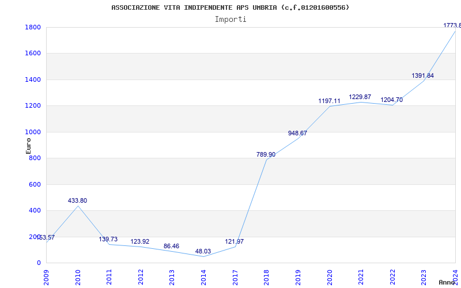The width and height of the screenshot is (461, 288).
Task: Click the 400 Euro axis value
Action: point(35,211)
